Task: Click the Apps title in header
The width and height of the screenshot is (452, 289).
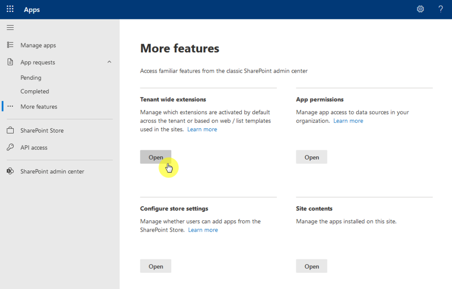Action: click(x=32, y=10)
